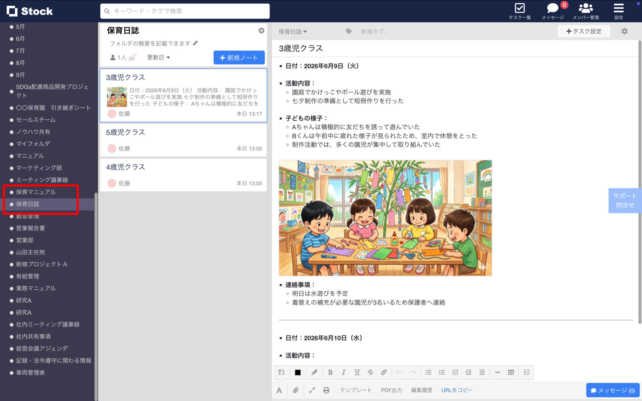Select the 3歳児クラス note card
The height and width of the screenshot is (401, 642).
[x=183, y=96]
